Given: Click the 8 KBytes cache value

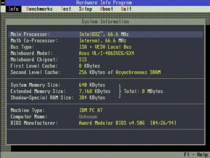Looking at the screenshot, I should (x=89, y=66).
